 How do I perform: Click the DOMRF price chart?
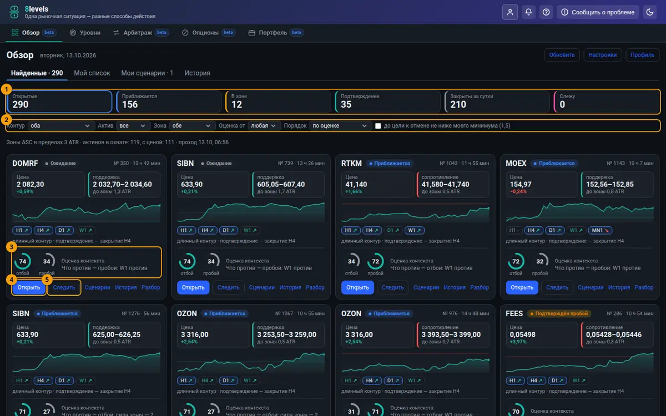click(87, 212)
